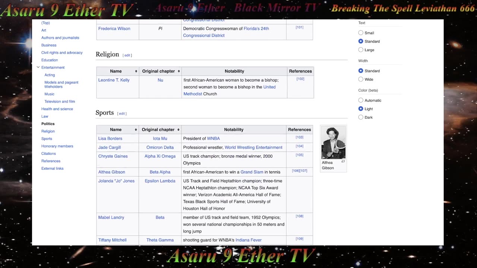Viewport: 477px width, 268px height.
Task: Select Politics in the contents sidebar
Action: (48, 124)
